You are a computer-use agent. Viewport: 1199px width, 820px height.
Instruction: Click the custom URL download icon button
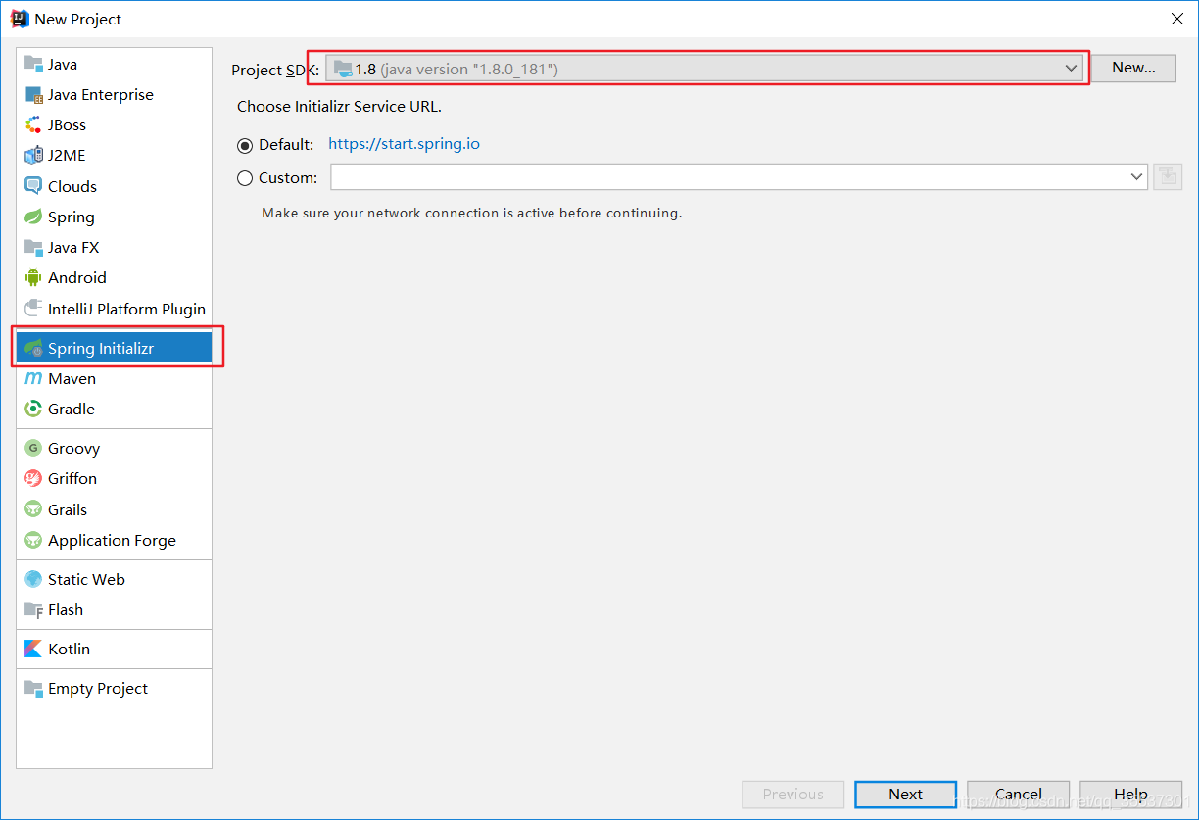(x=1167, y=177)
